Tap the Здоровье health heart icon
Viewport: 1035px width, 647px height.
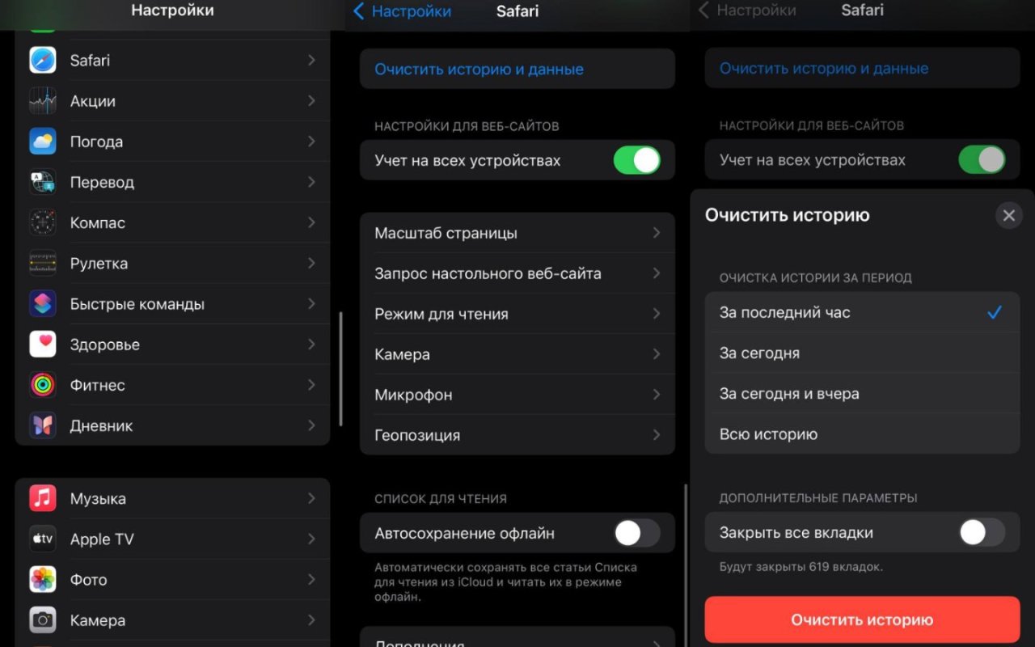coord(43,345)
